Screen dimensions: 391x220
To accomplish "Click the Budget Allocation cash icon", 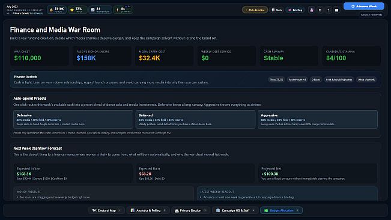I will click(x=266, y=210).
